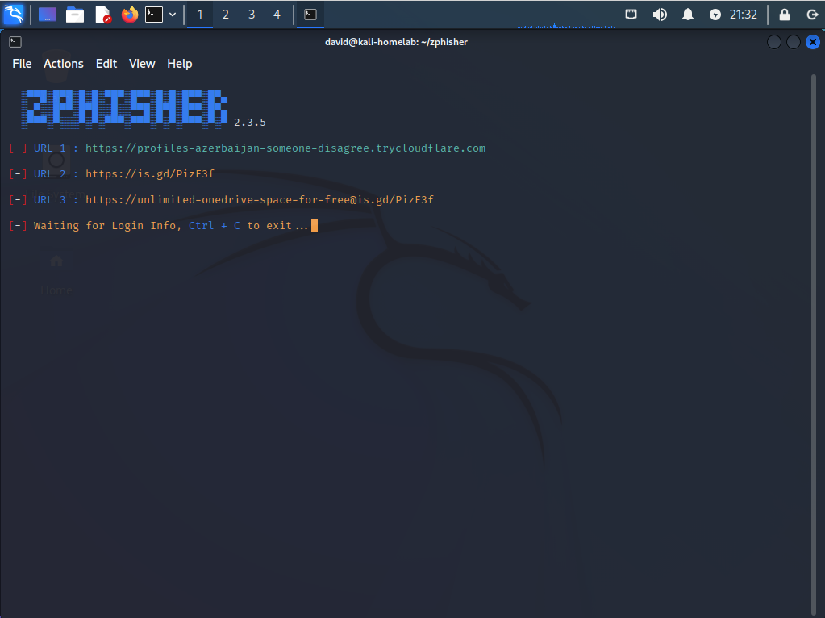Viewport: 825px width, 618px height.
Task: Open the View menu
Action: click(142, 64)
